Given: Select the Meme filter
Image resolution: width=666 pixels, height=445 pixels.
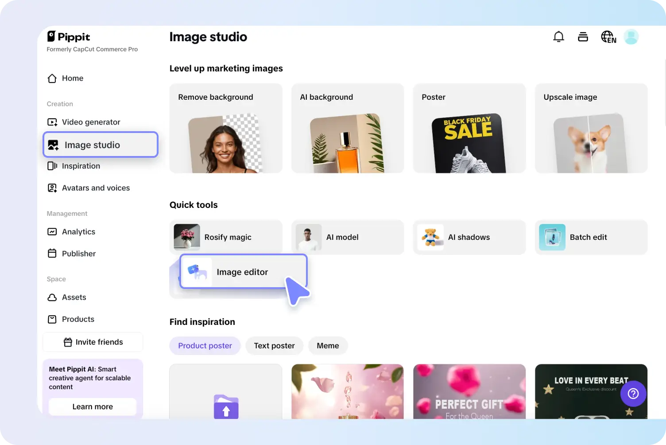Looking at the screenshot, I should click(328, 345).
